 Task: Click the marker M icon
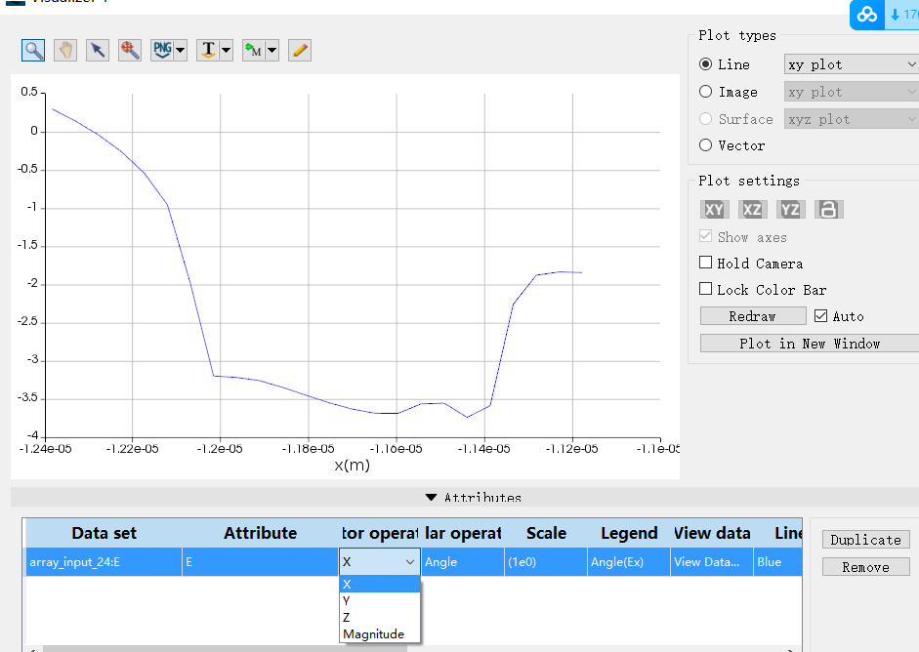point(254,51)
